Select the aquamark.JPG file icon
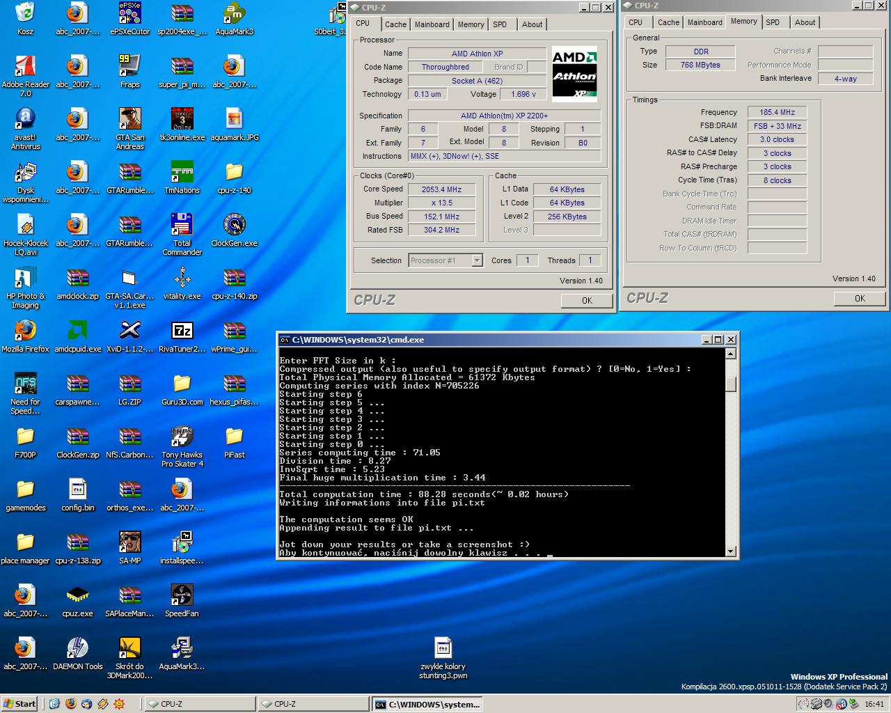This screenshot has width=891, height=713. (234, 118)
